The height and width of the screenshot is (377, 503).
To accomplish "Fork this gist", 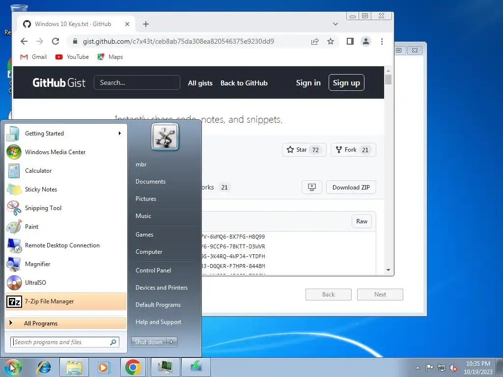I will click(x=353, y=150).
